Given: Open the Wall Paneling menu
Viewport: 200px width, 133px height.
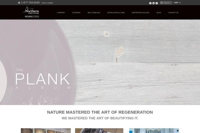Looking at the screenshot, I should 94,13.
